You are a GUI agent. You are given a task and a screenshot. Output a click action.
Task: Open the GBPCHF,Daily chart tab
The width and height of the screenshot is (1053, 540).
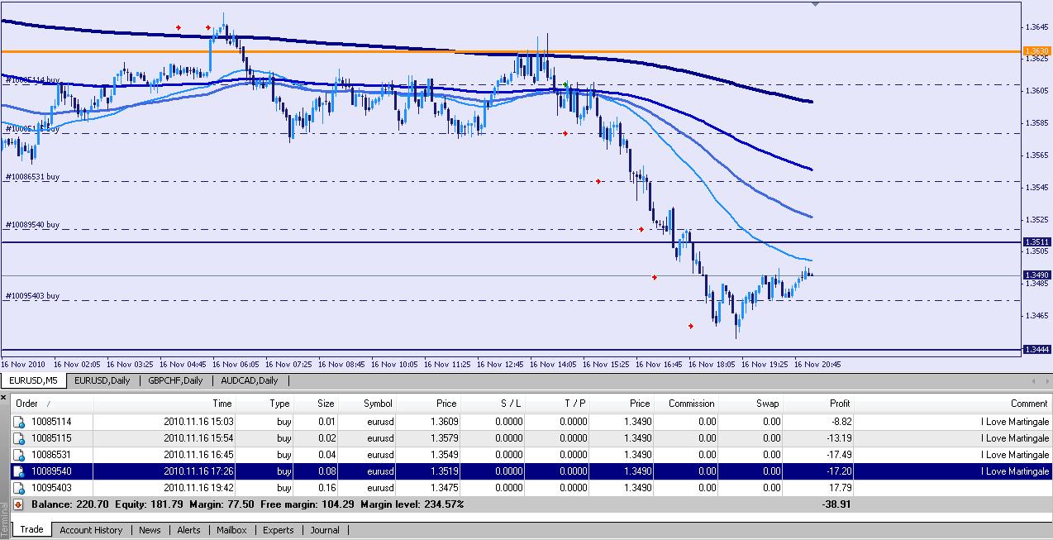175,381
